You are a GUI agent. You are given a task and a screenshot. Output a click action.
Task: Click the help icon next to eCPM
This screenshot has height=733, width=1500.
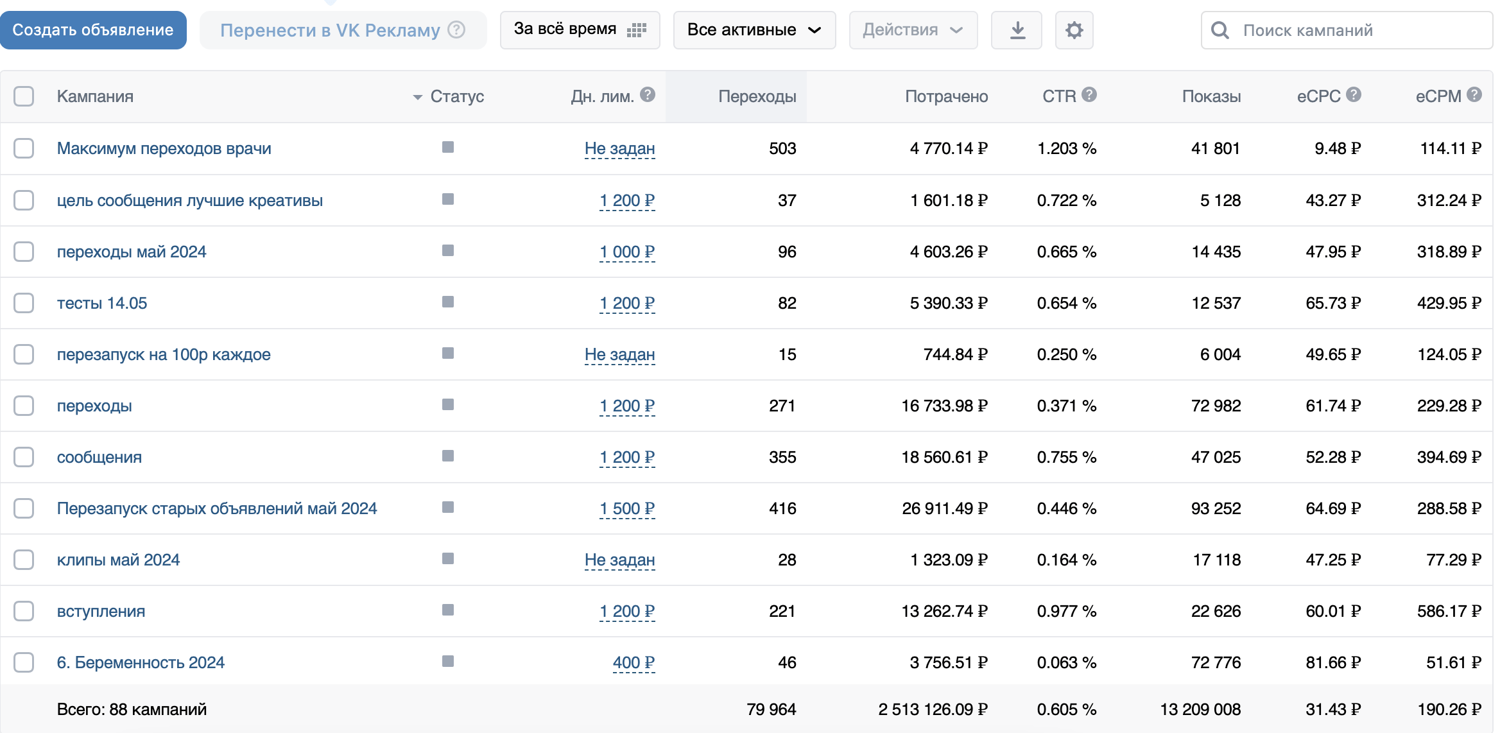click(x=1474, y=95)
